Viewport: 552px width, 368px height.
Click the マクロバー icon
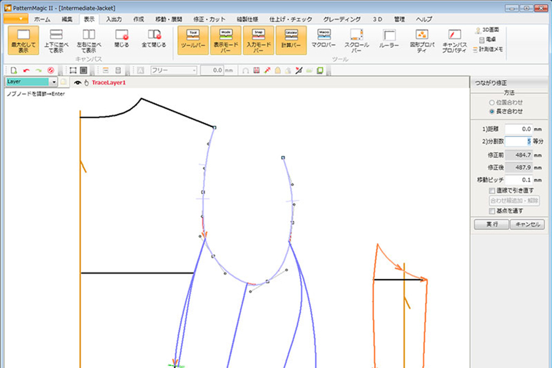point(324,39)
